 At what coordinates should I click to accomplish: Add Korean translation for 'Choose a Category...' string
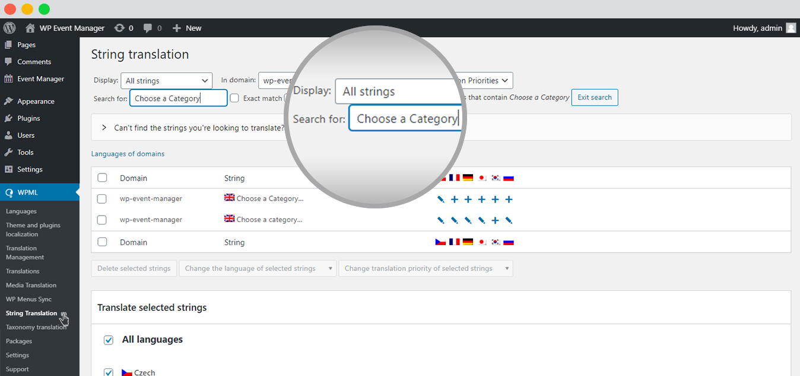coord(496,200)
